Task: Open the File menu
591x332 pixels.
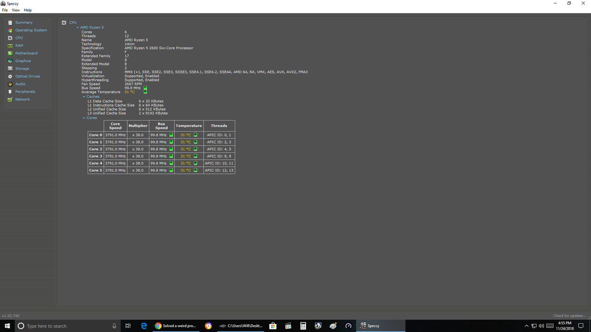Action: coord(5,10)
